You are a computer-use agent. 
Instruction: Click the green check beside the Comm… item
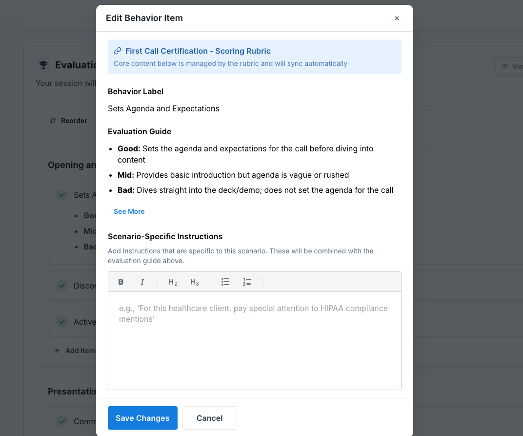click(61, 421)
